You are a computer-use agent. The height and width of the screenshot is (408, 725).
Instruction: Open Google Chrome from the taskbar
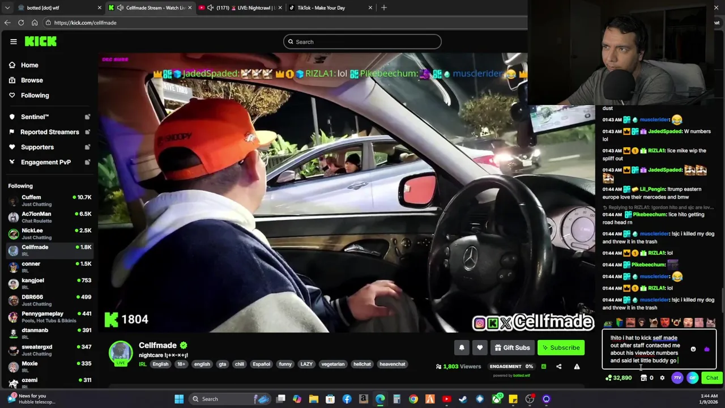[413, 399]
